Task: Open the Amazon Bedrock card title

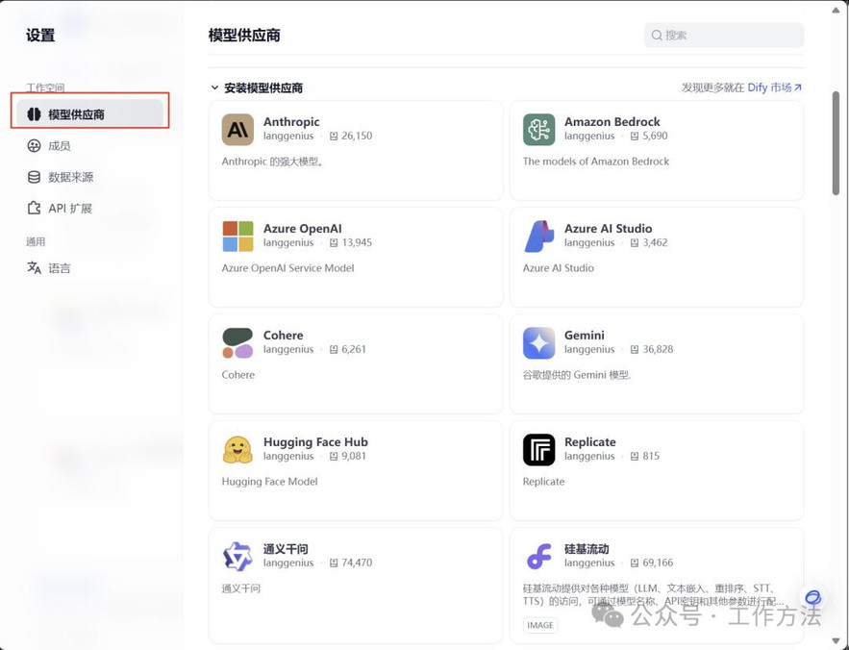Action: click(612, 122)
